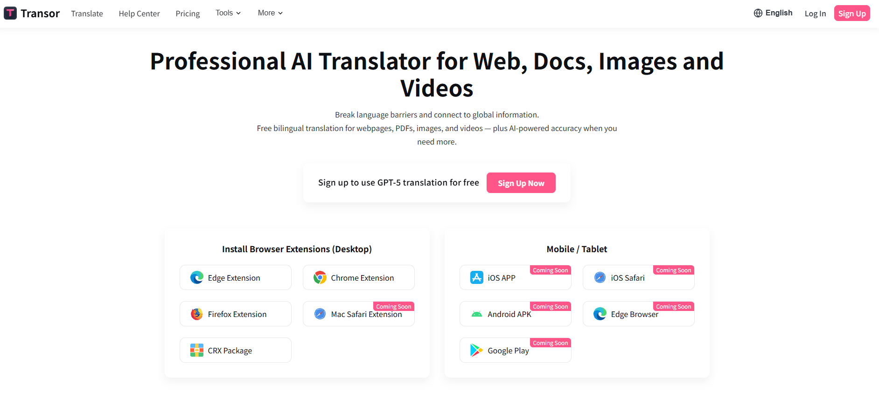879x400 pixels.
Task: Click the Transor logo icon
Action: click(x=10, y=13)
